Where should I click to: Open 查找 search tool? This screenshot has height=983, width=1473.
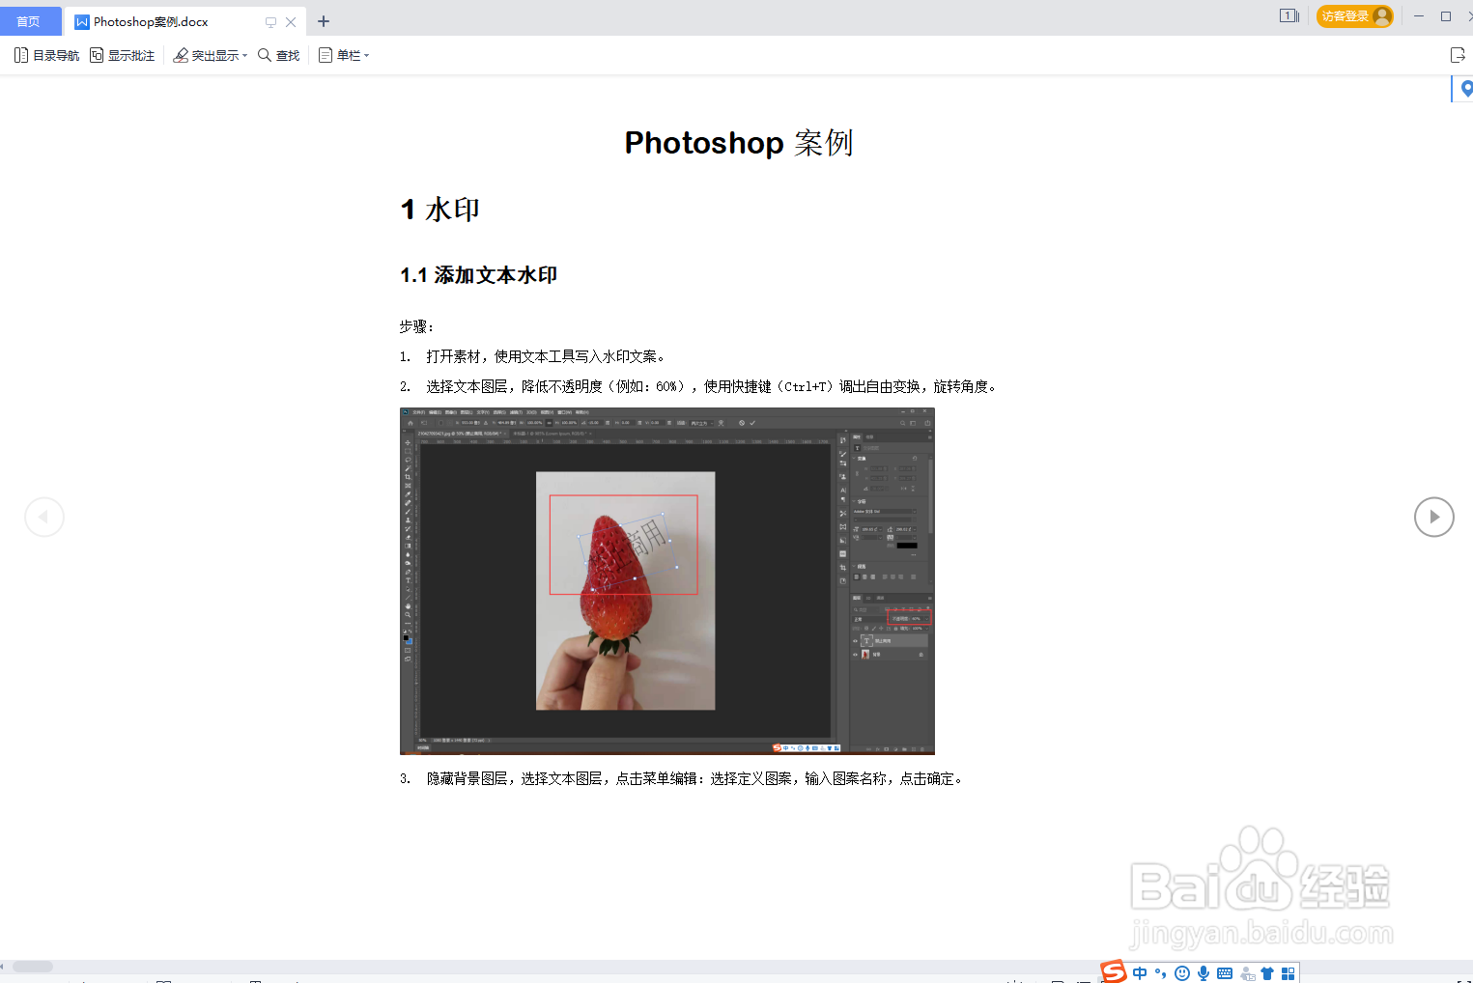coord(279,55)
